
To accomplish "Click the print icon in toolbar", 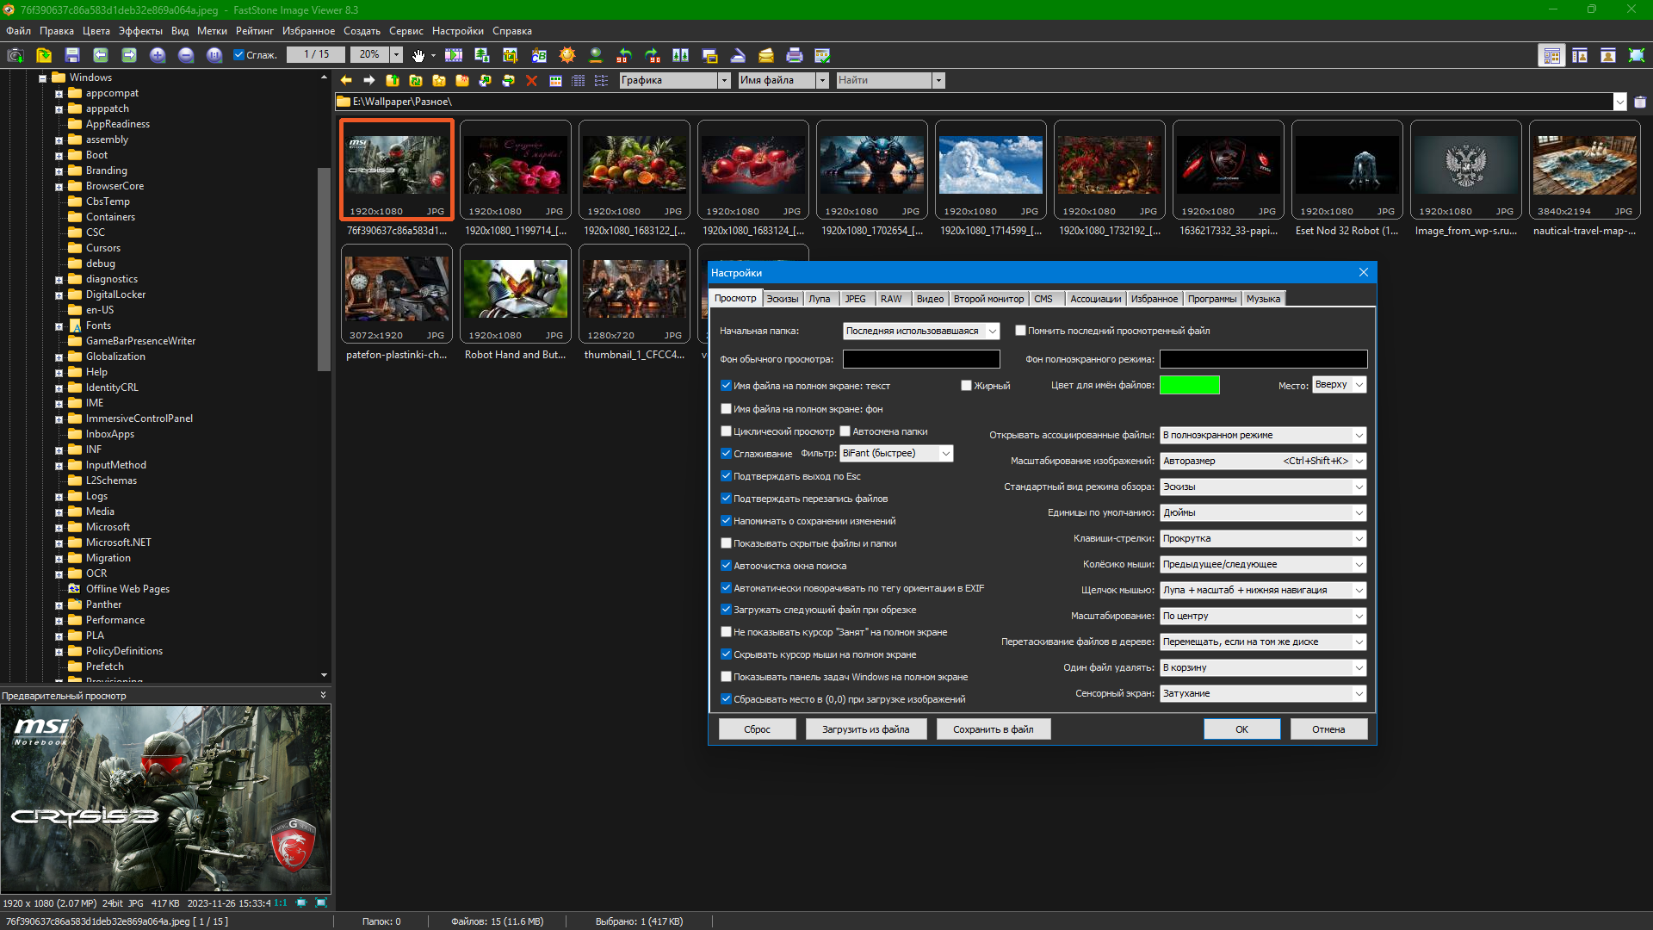I will click(x=795, y=55).
